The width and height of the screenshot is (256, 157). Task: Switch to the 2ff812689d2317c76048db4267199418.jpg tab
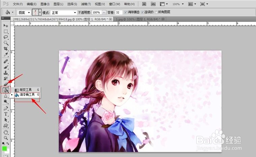(60, 19)
